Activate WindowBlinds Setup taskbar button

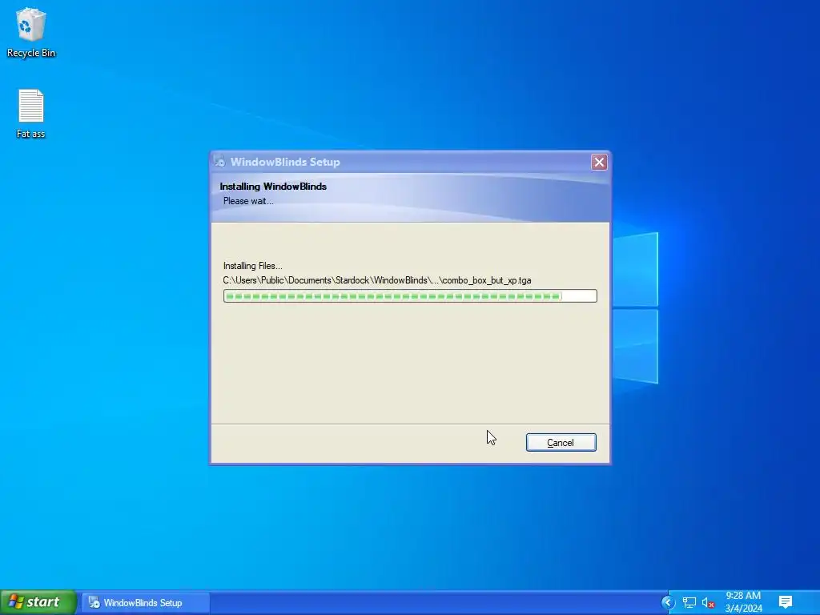click(x=146, y=602)
